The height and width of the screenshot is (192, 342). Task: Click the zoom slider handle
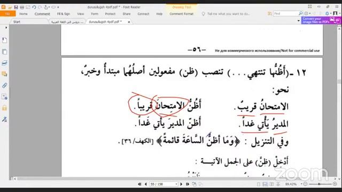pyautogui.click(x=319, y=184)
